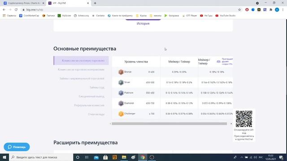This screenshot has width=287, height=161.
Task: Click the Platinum level badge icon
Action: [121, 93]
